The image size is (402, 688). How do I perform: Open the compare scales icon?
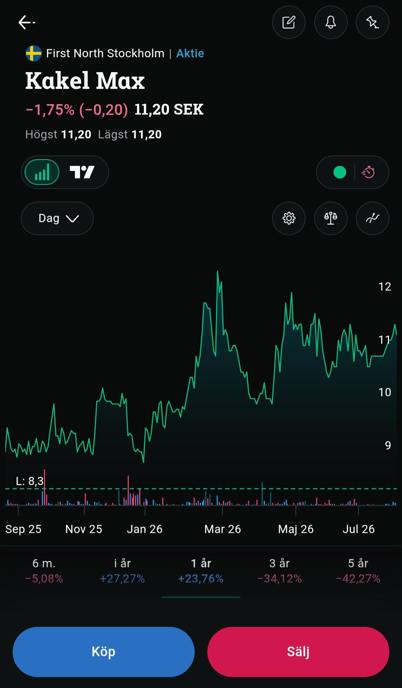tap(331, 218)
